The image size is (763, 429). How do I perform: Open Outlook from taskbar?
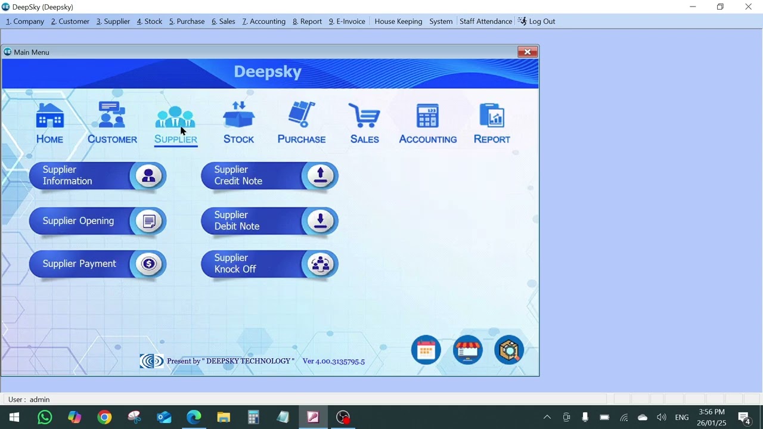(x=164, y=417)
